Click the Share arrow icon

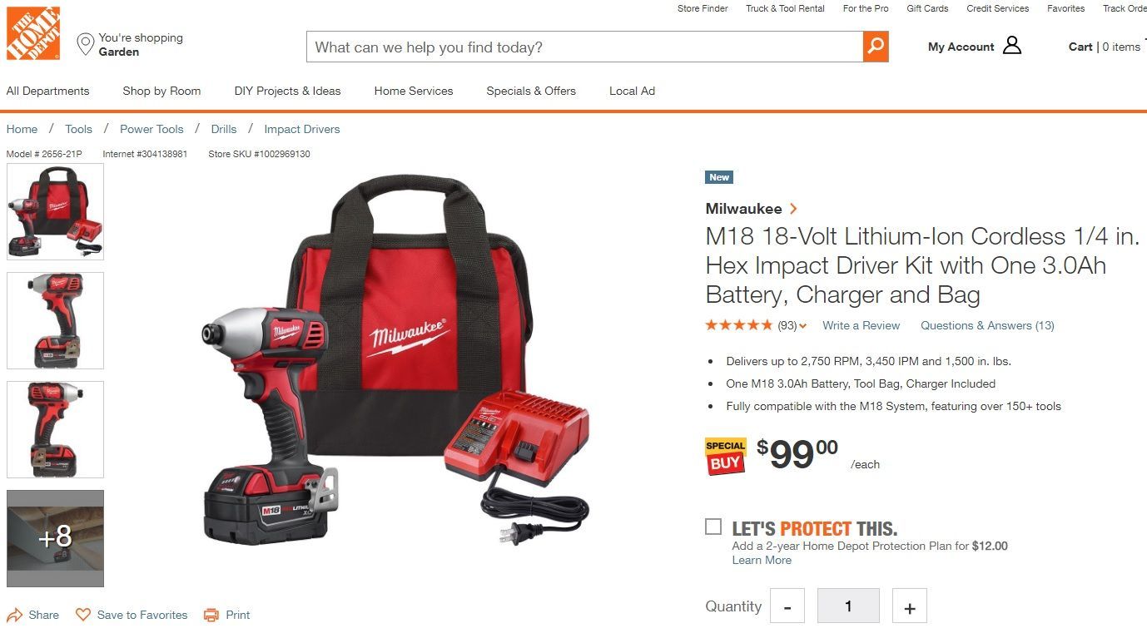coord(15,616)
